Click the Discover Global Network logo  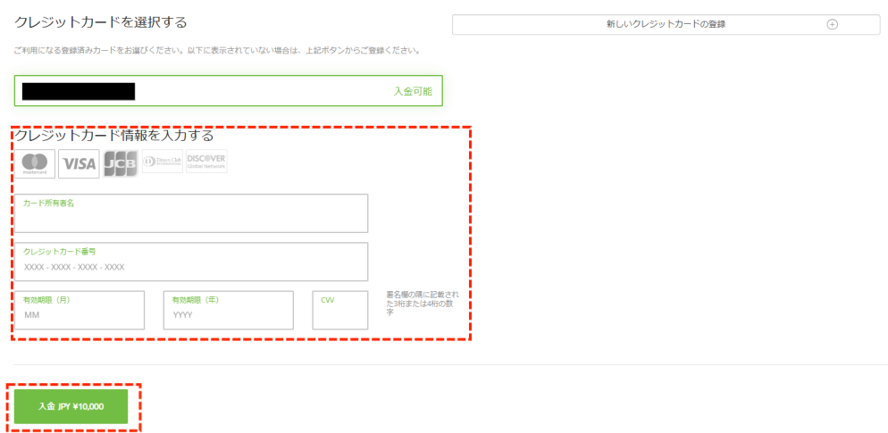pyautogui.click(x=206, y=162)
